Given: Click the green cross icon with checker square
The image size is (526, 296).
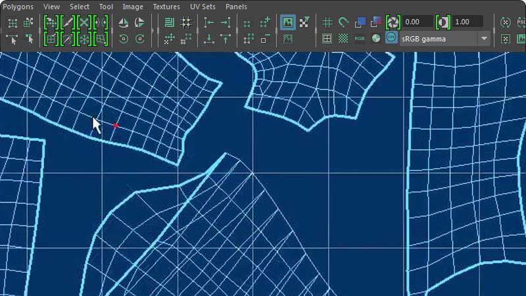Looking at the screenshot, I should tap(170, 39).
